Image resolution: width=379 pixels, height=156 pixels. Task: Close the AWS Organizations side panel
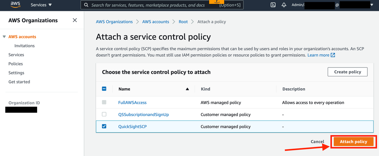point(75,20)
